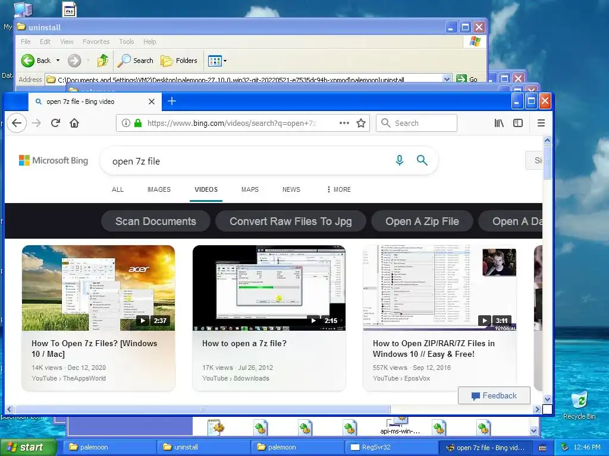This screenshot has height=456, width=609.
Task: Click the browser horizontal scrollbar thumb
Action: (202, 409)
